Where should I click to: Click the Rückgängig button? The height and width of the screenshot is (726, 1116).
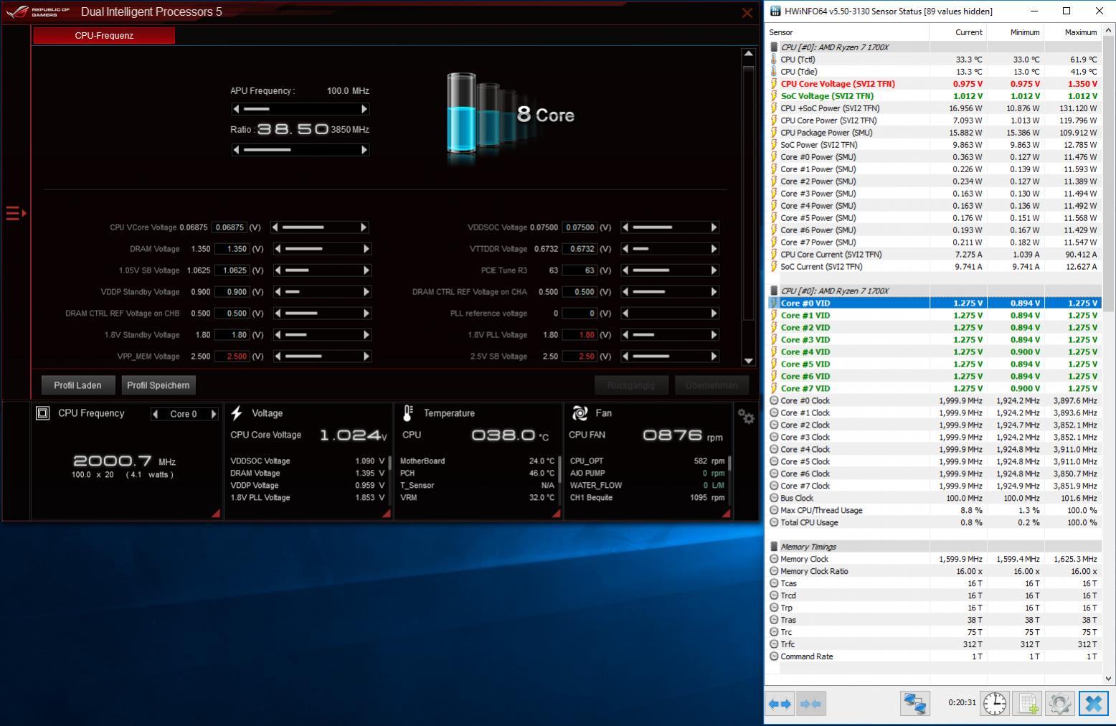631,385
